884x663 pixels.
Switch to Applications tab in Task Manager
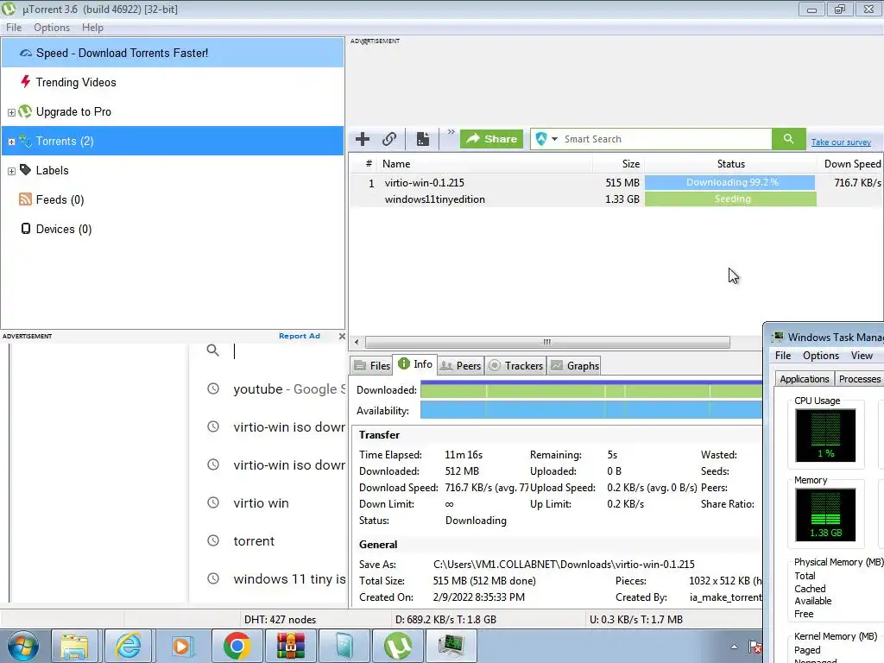click(804, 379)
